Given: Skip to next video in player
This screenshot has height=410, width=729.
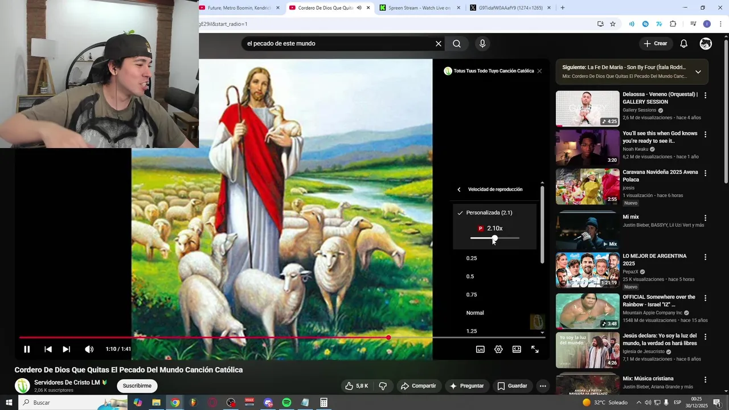Looking at the screenshot, I should (66, 349).
